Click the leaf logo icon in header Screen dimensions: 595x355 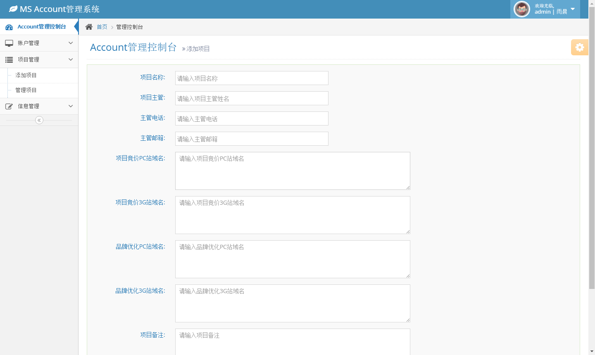point(13,9)
